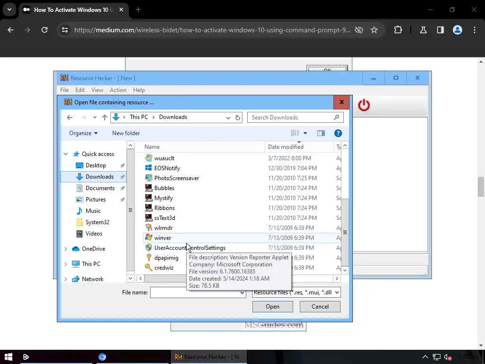Click the Cancel button
Image resolution: width=485 pixels, height=364 pixels.
320,307
